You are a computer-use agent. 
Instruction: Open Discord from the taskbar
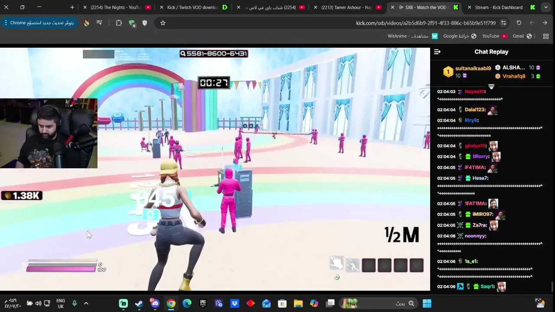point(155,303)
